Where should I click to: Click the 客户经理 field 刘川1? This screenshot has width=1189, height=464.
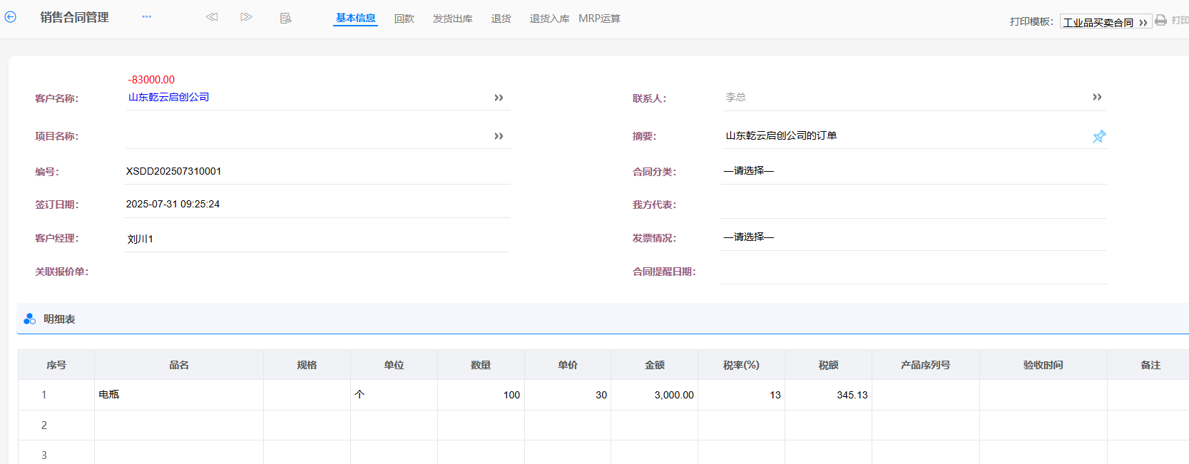point(317,239)
